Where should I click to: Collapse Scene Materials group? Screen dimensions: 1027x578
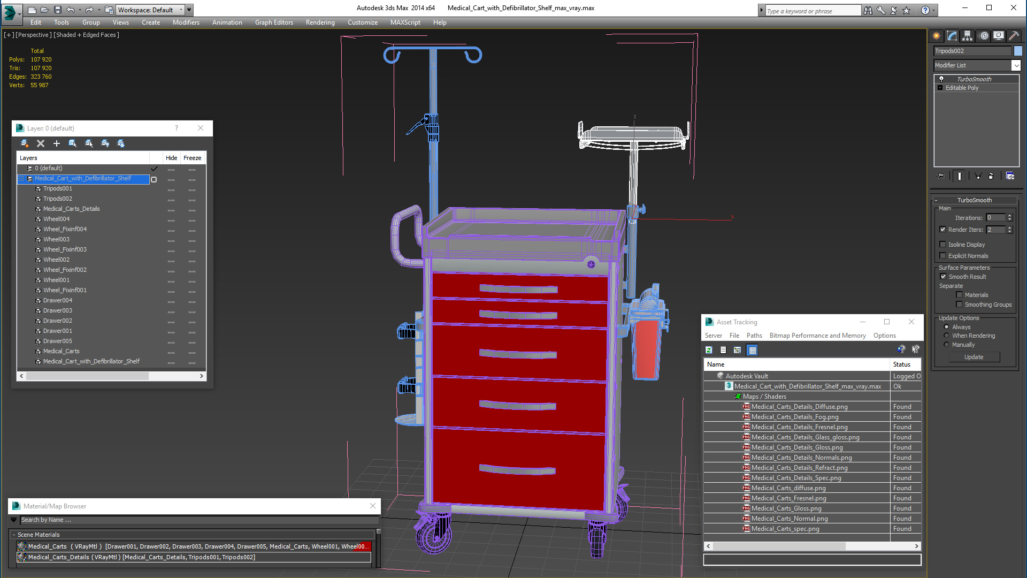(x=14, y=535)
